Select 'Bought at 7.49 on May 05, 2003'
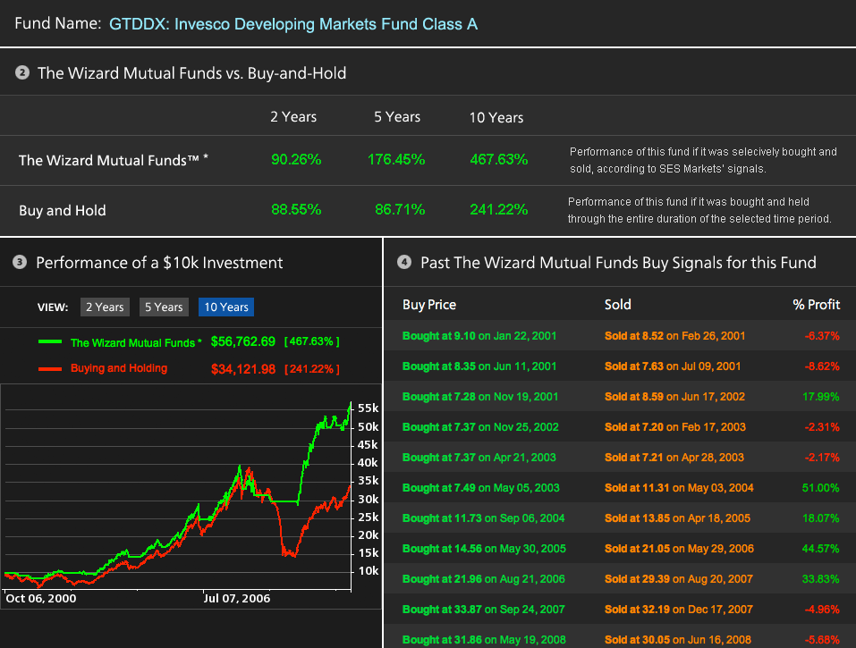 click(481, 488)
